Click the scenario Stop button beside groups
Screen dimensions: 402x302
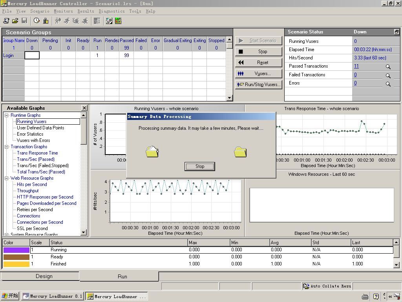pos(258,52)
